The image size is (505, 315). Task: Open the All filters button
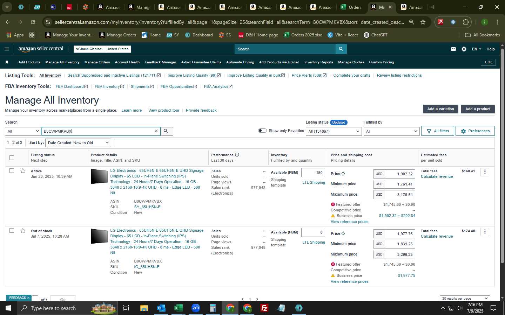point(438,131)
